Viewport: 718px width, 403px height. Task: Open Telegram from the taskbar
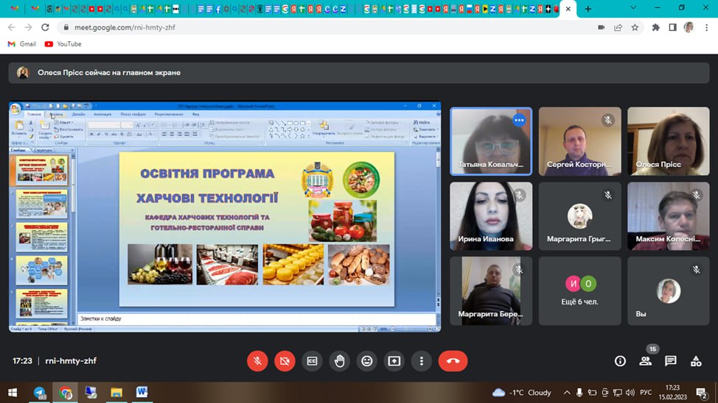(x=40, y=393)
